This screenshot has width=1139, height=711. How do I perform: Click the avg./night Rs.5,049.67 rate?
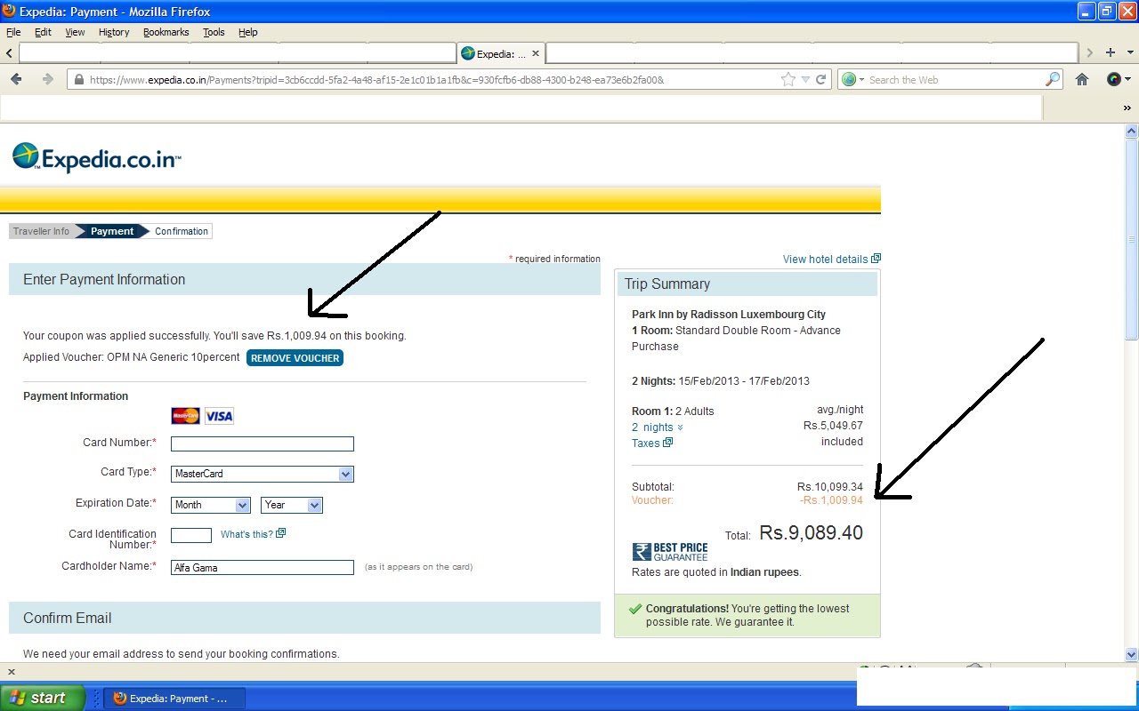pyautogui.click(x=833, y=426)
